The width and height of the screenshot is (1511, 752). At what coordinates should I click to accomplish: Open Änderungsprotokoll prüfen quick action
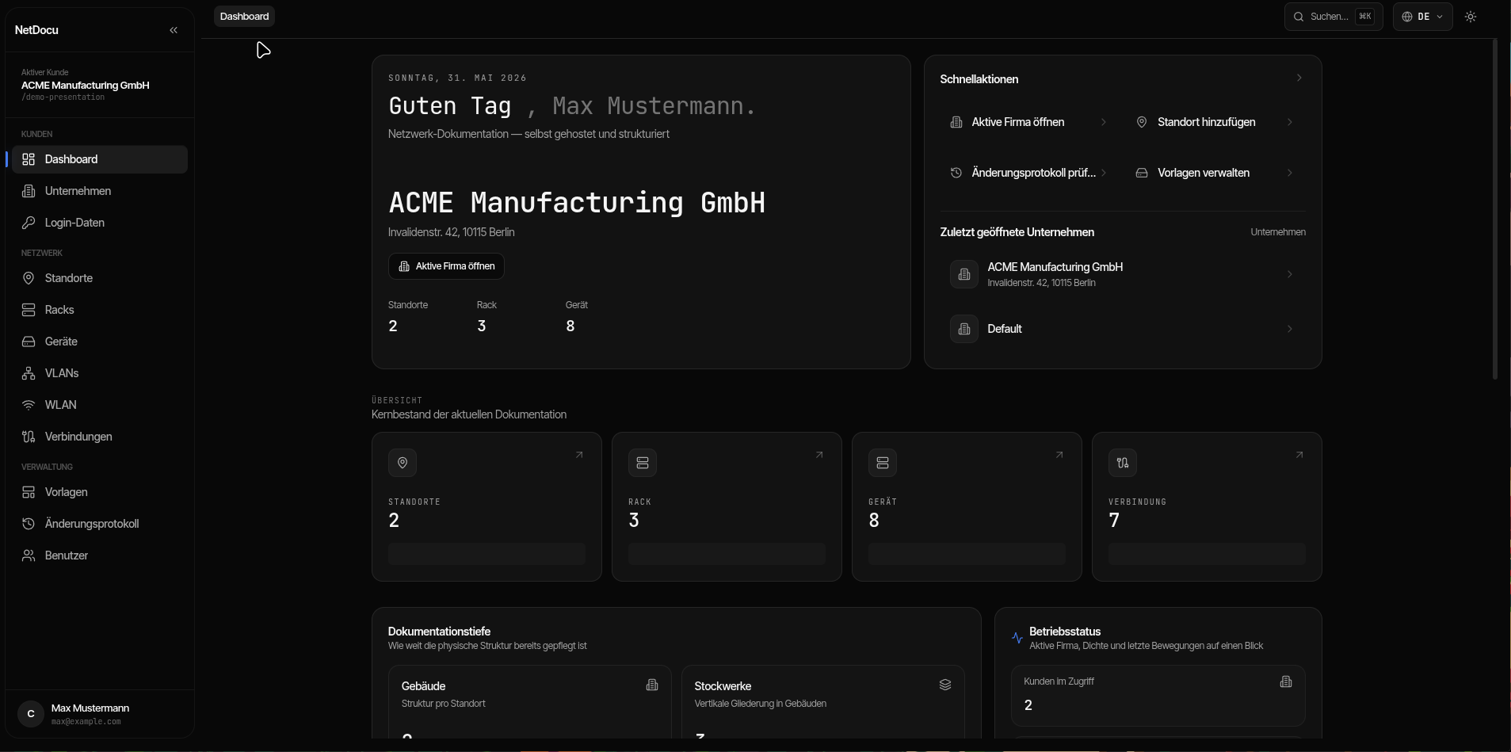pyautogui.click(x=1029, y=173)
